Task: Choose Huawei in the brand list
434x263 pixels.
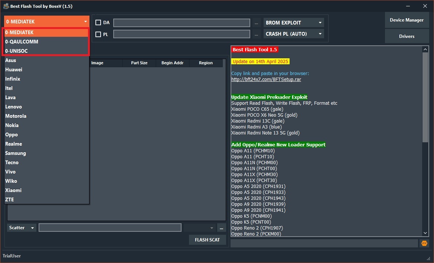Action: point(46,69)
